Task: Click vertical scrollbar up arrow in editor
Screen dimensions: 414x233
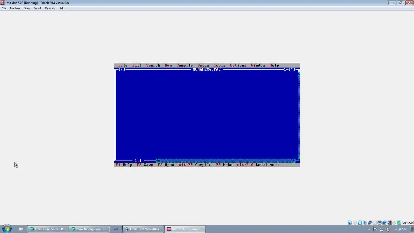Action: [x=299, y=74]
